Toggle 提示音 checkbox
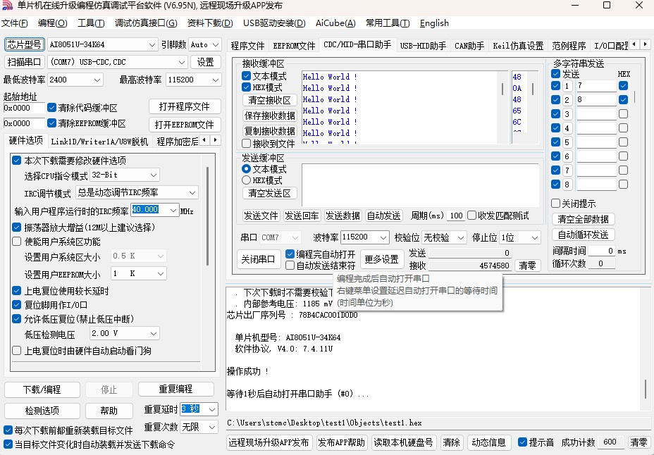Screen dimensions: 654x455 tap(522, 442)
